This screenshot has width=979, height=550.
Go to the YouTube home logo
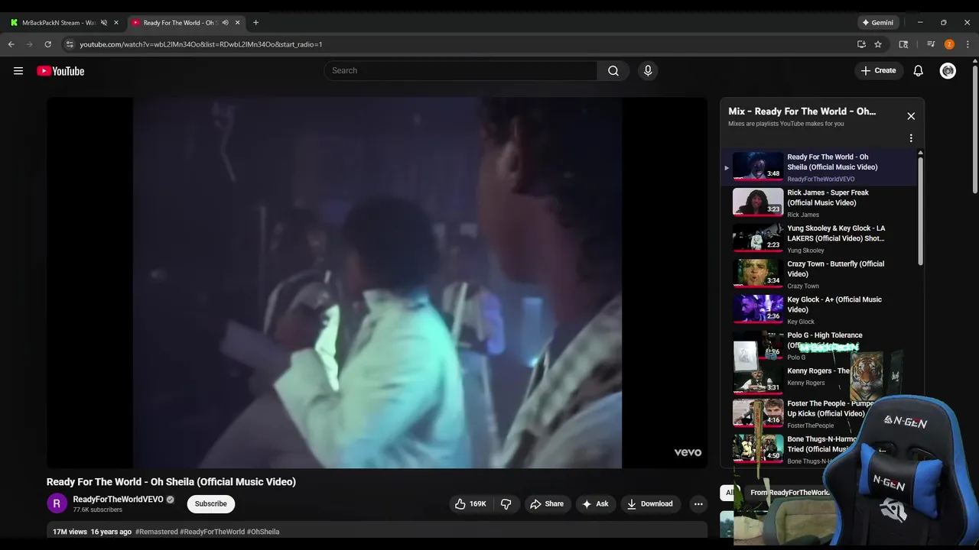pos(60,71)
